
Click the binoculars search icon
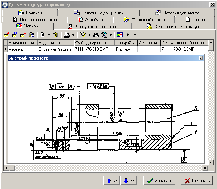coord(96,35)
